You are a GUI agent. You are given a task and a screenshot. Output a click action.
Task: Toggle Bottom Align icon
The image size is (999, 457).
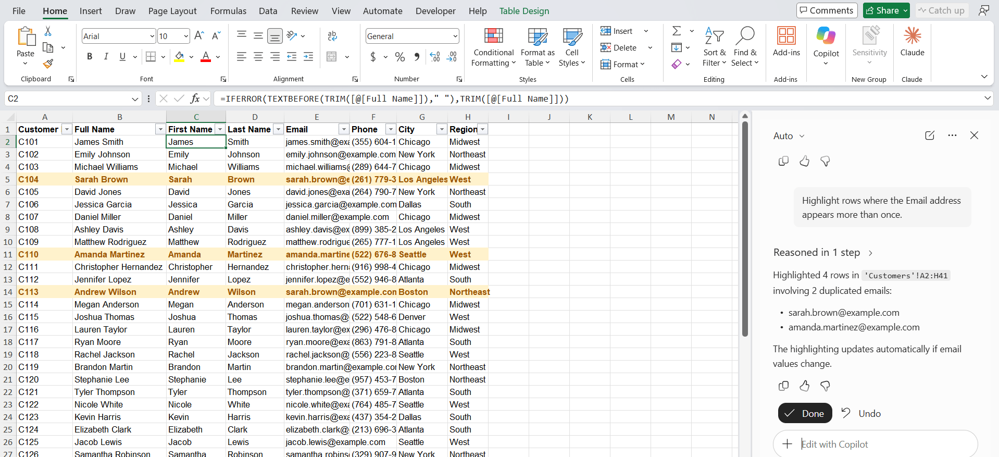[275, 35]
